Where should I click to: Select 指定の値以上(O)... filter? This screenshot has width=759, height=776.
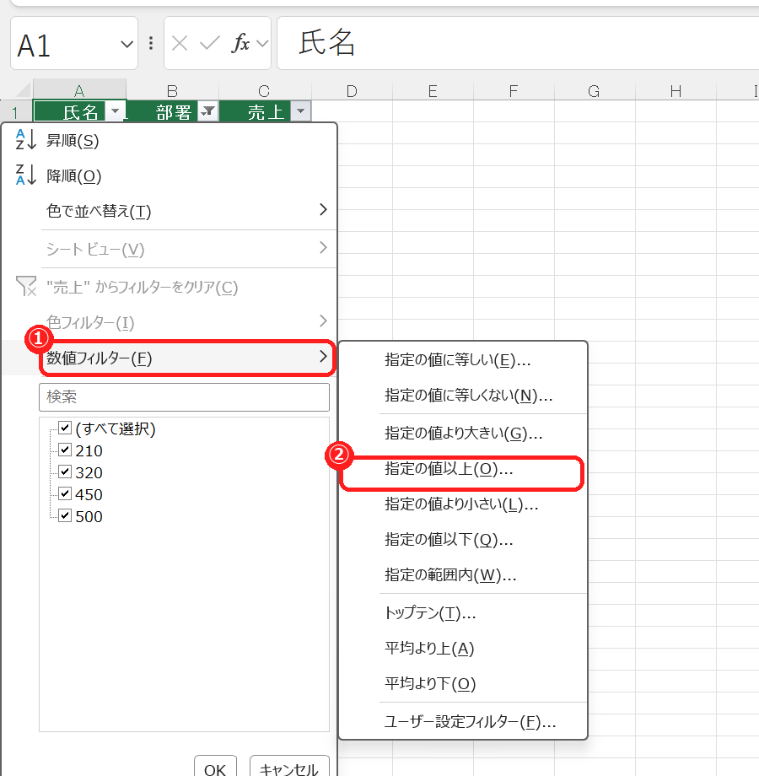point(462,469)
